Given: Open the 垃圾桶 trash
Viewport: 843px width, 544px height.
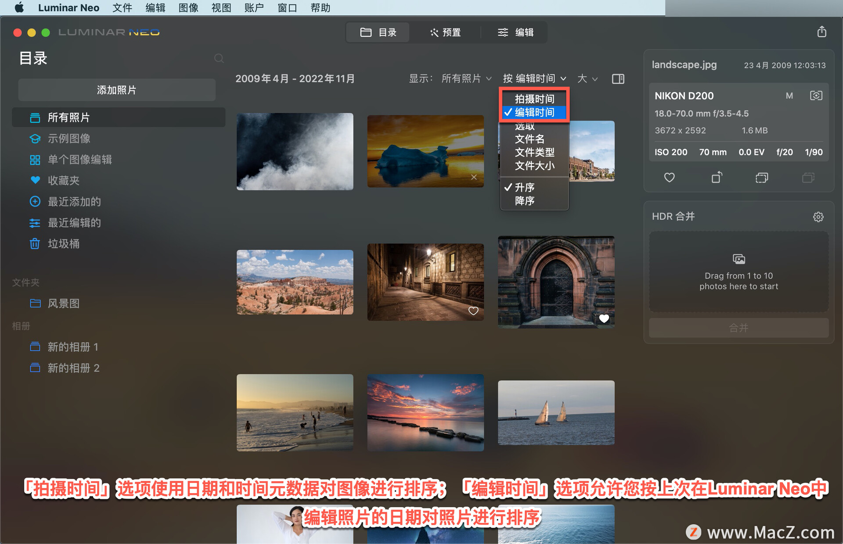Looking at the screenshot, I should point(119,244).
